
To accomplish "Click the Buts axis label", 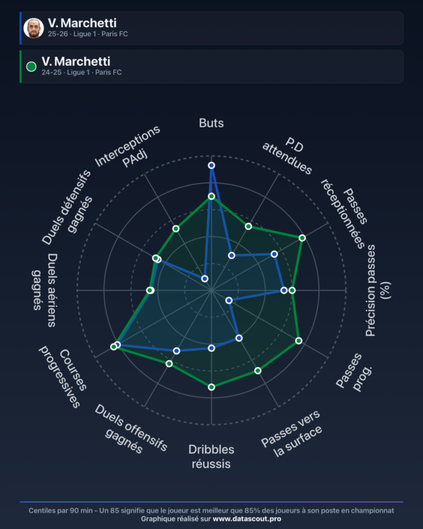I will coord(212,123).
